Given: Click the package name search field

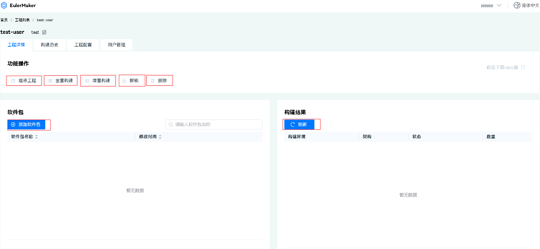Looking at the screenshot, I should point(216,125).
